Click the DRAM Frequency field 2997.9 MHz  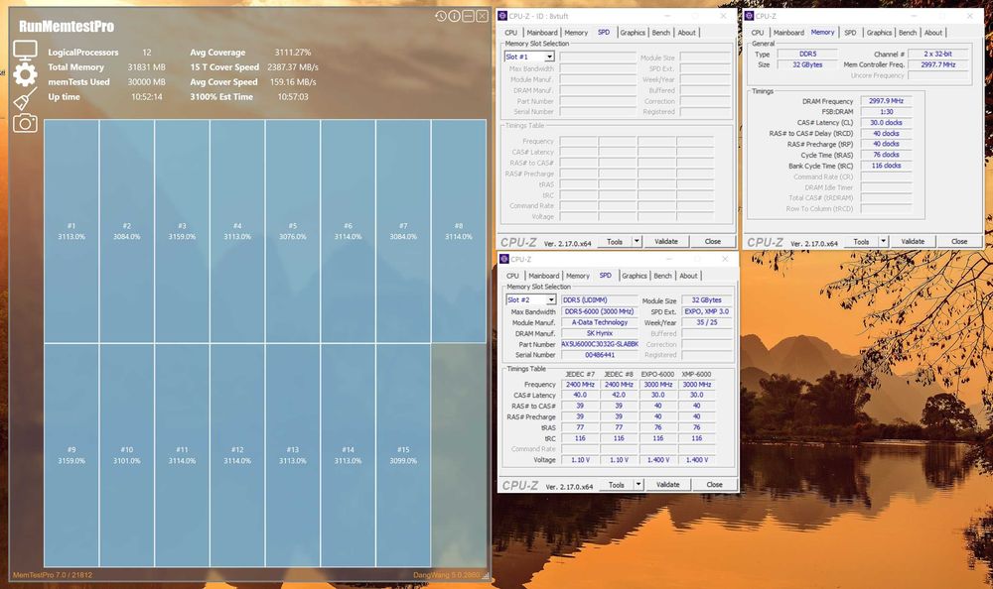[886, 101]
